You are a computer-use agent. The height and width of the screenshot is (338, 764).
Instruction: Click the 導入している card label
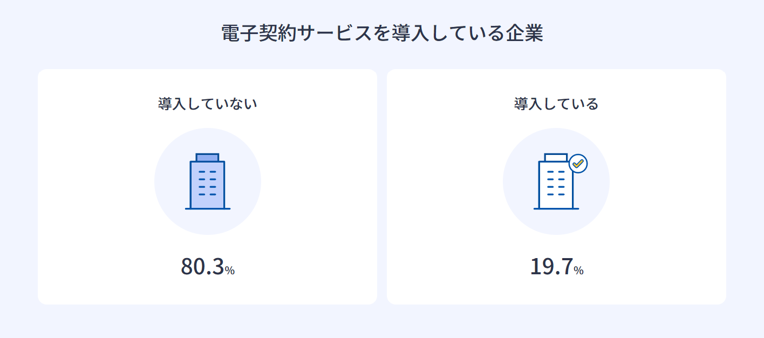click(x=556, y=103)
